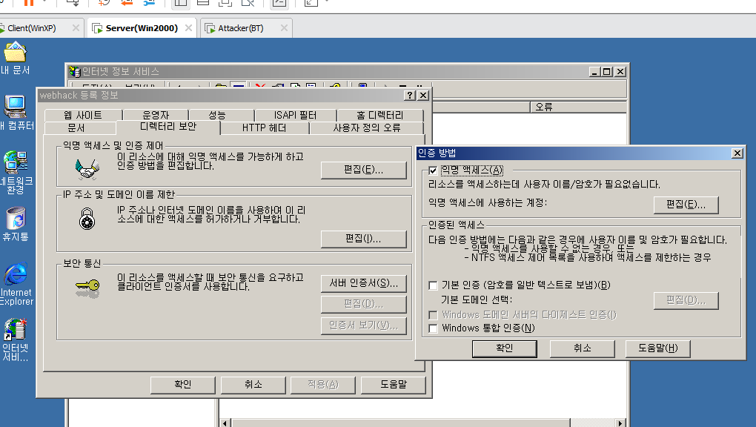Switch to the Client(WinXP) VM tab
This screenshot has height=427, width=756.
coord(32,28)
